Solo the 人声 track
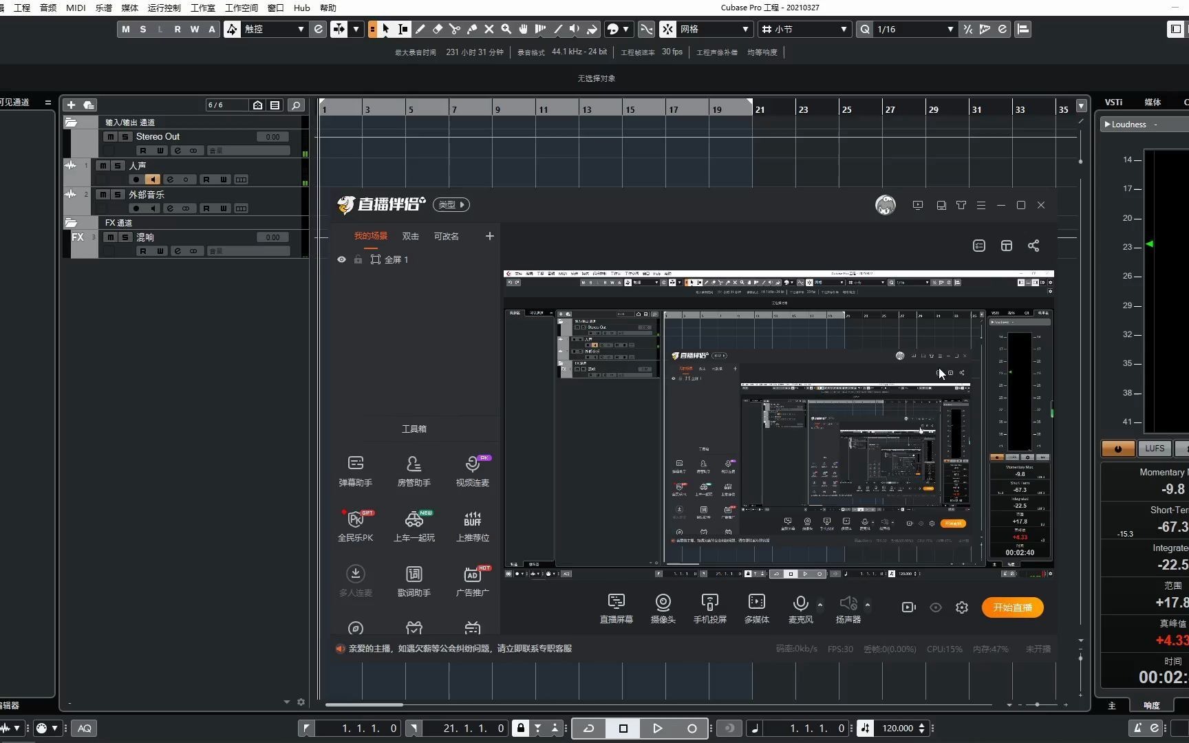This screenshot has height=743, width=1189. pos(118,166)
